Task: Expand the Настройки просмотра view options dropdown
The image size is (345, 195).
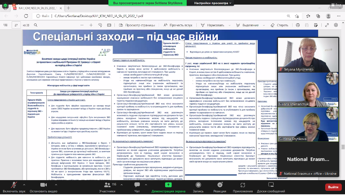Action: pos(213,3)
